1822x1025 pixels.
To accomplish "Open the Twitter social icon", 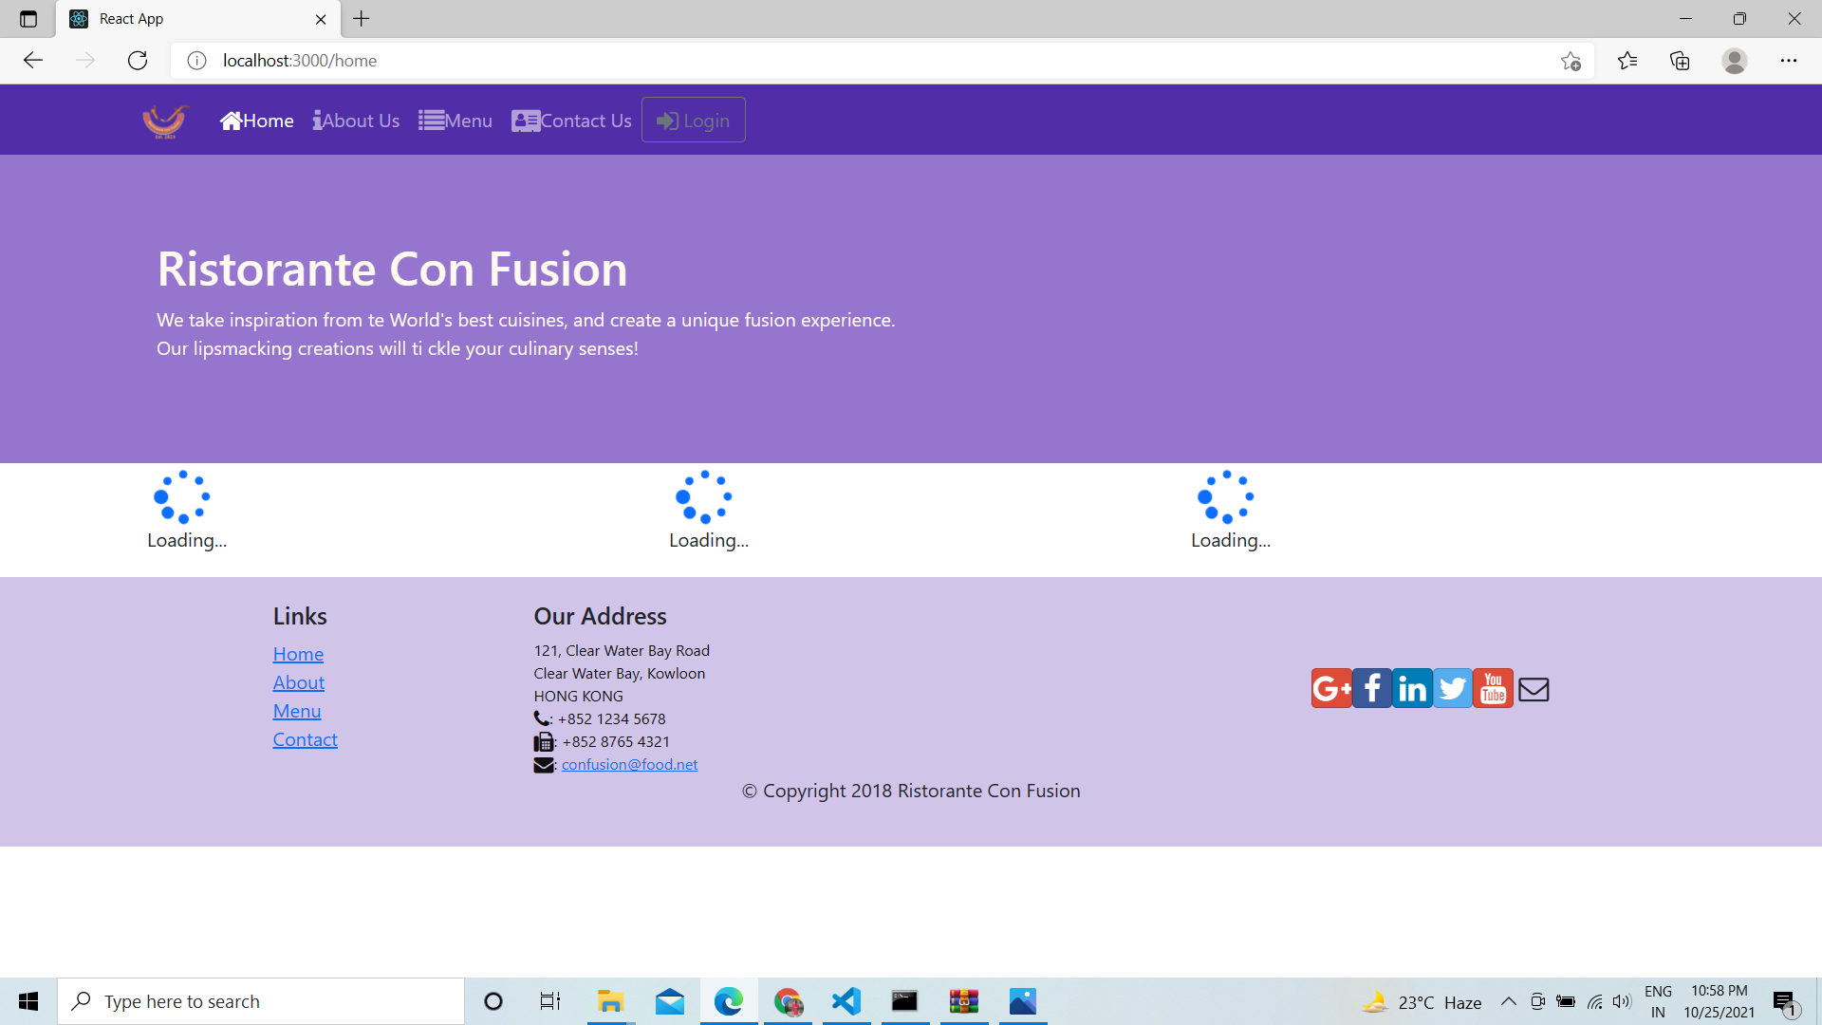I will [x=1452, y=689].
